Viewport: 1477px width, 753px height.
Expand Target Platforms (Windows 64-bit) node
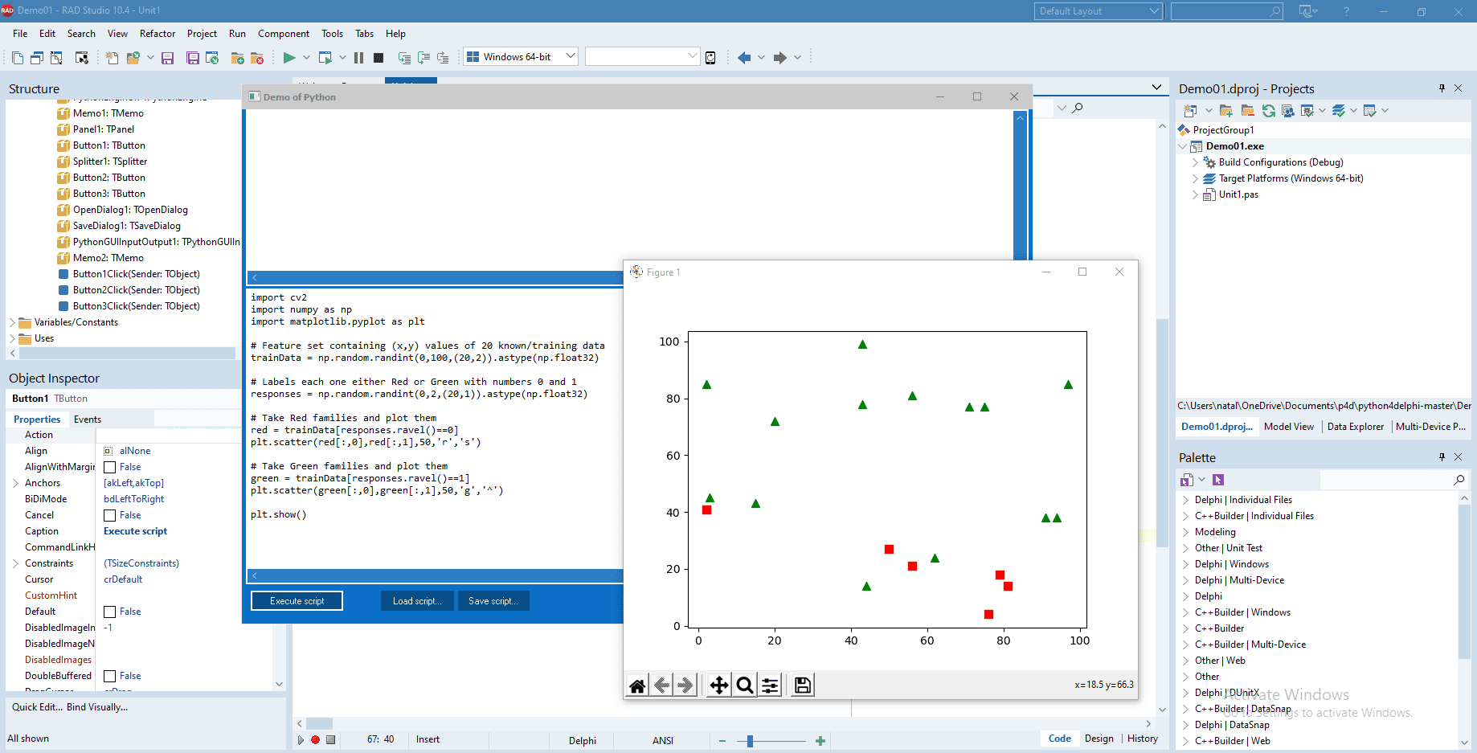click(x=1195, y=178)
